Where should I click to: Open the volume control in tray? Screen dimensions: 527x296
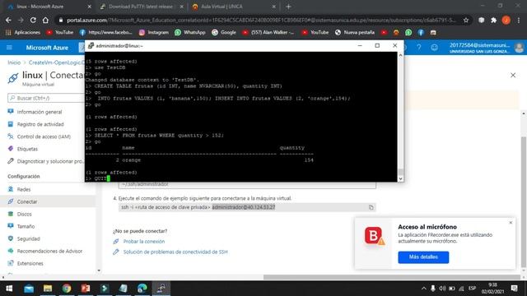coord(442,289)
